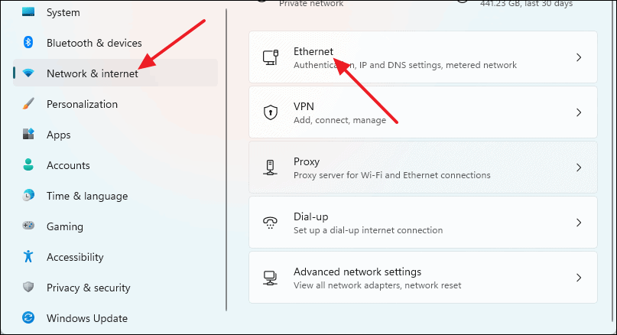
Task: Open Advanced network settings
Action: pos(423,278)
